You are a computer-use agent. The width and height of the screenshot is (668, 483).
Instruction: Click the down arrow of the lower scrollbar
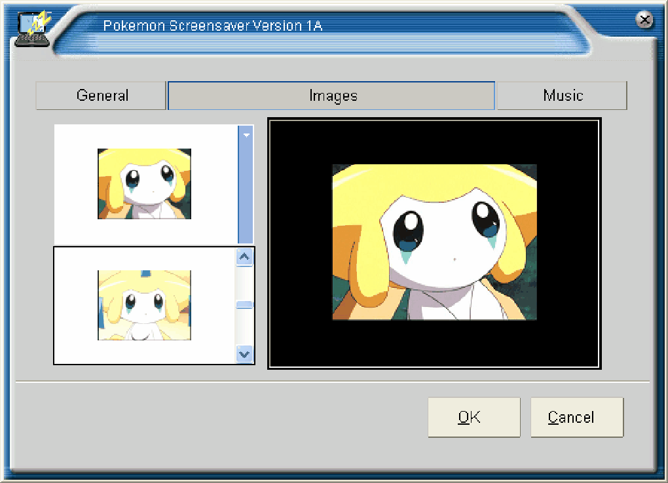point(244,354)
